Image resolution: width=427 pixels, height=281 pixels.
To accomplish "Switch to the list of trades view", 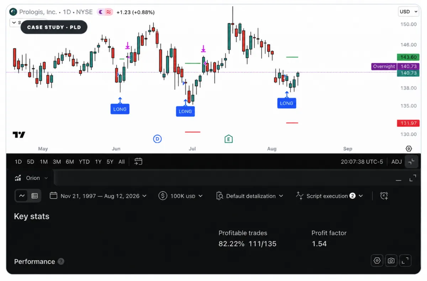I will tap(35, 196).
